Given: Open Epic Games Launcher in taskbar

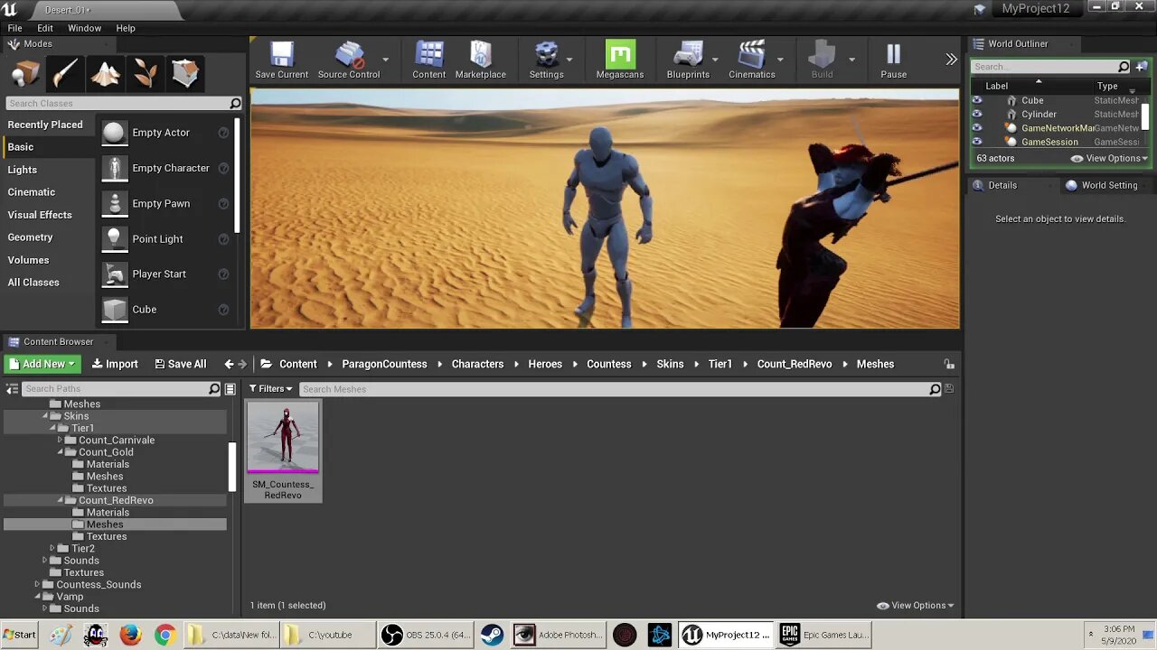Looking at the screenshot, I should (824, 635).
